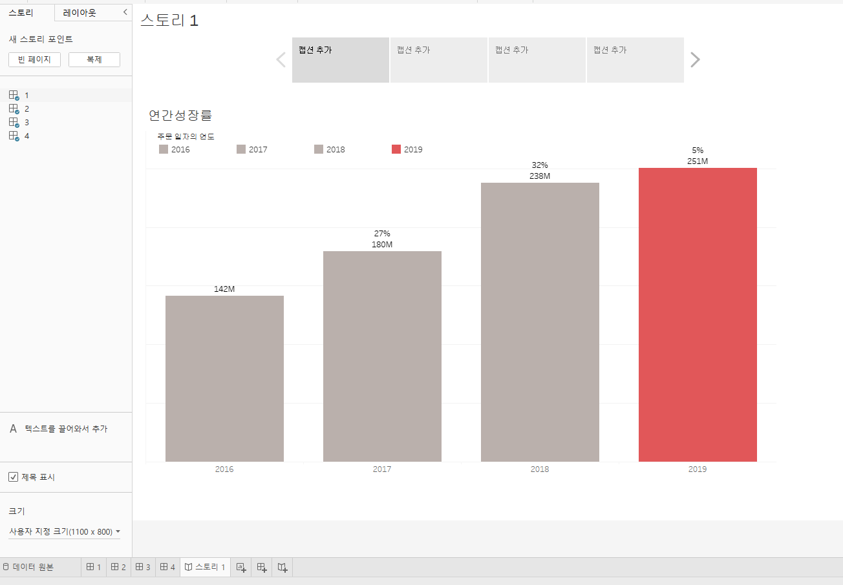Viewport: 843px width, 585px height.
Task: Go to the previous story point arrow
Action: coord(281,60)
